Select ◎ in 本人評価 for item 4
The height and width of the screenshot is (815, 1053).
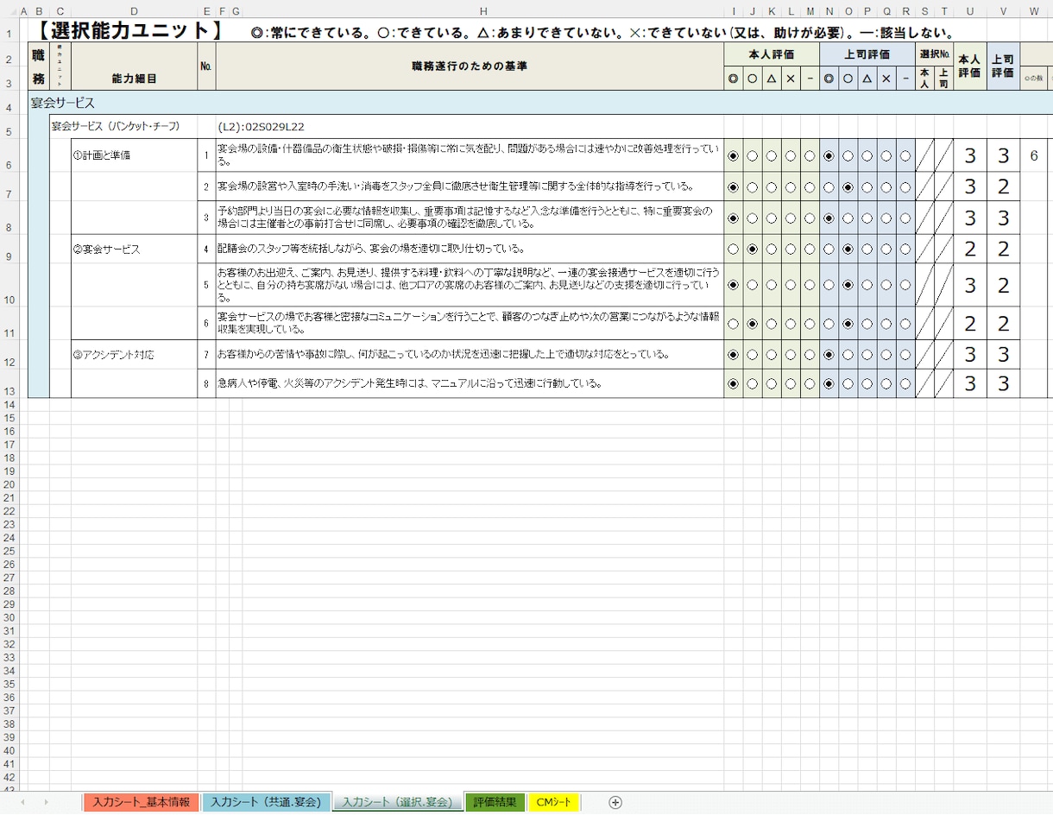coord(734,250)
